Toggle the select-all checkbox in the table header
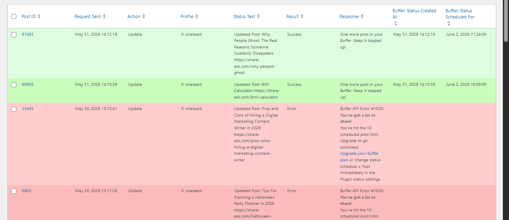The width and height of the screenshot is (509, 220). tap(14, 16)
